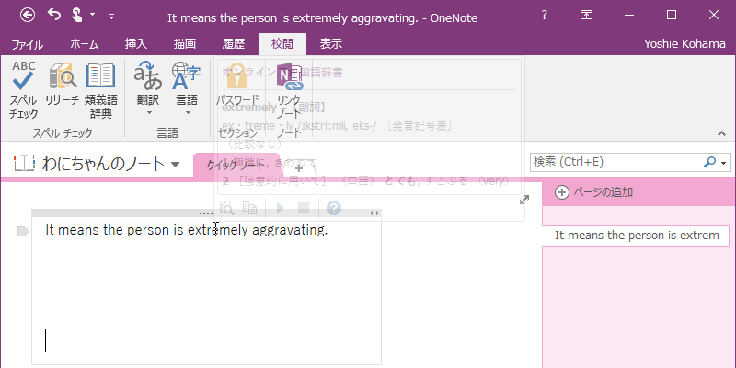The height and width of the screenshot is (368, 736).
Task: Switch to the 描画 tab
Action: click(185, 44)
